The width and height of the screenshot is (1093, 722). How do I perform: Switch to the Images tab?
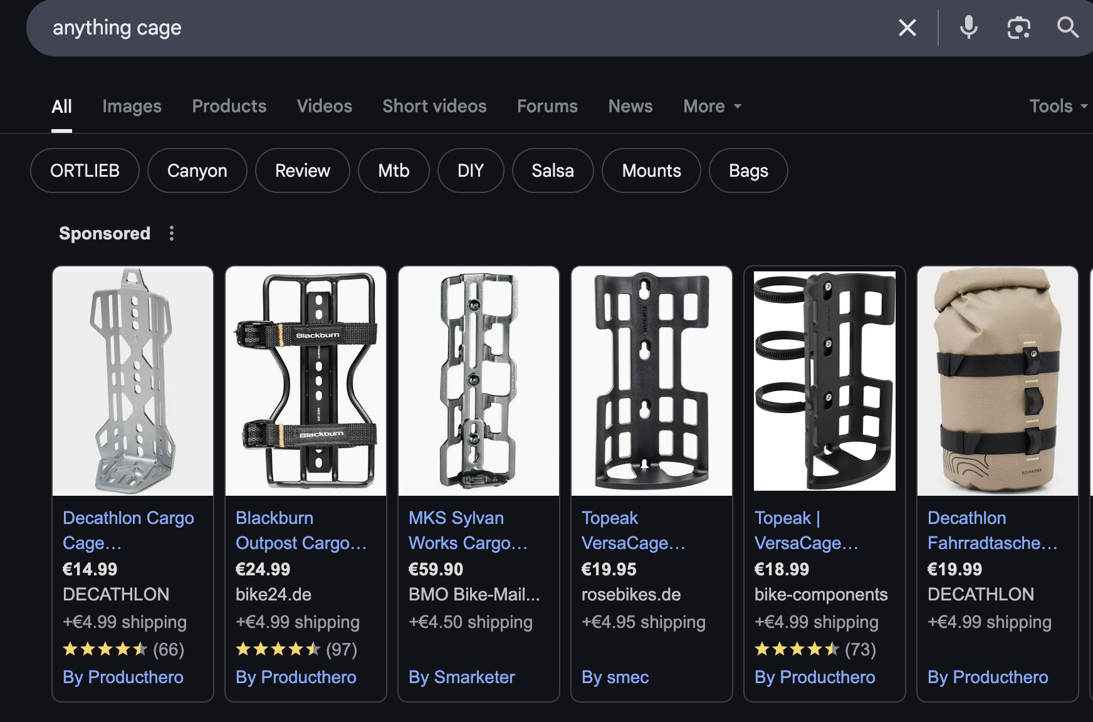(132, 106)
